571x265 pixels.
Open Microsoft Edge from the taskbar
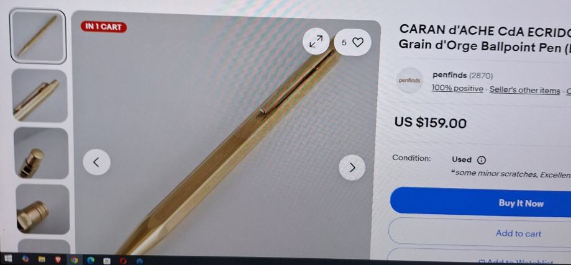tap(91, 260)
